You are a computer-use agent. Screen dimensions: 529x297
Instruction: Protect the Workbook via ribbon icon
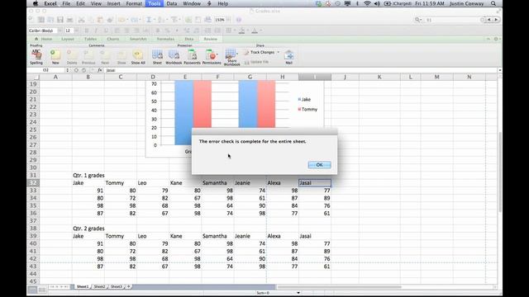pyautogui.click(x=174, y=56)
